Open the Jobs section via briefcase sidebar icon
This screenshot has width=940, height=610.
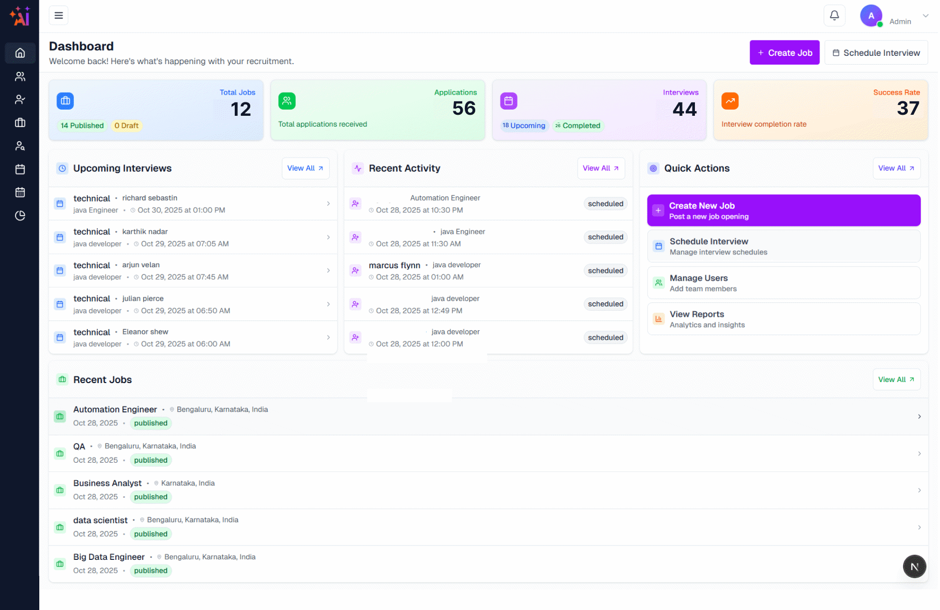[x=20, y=123]
